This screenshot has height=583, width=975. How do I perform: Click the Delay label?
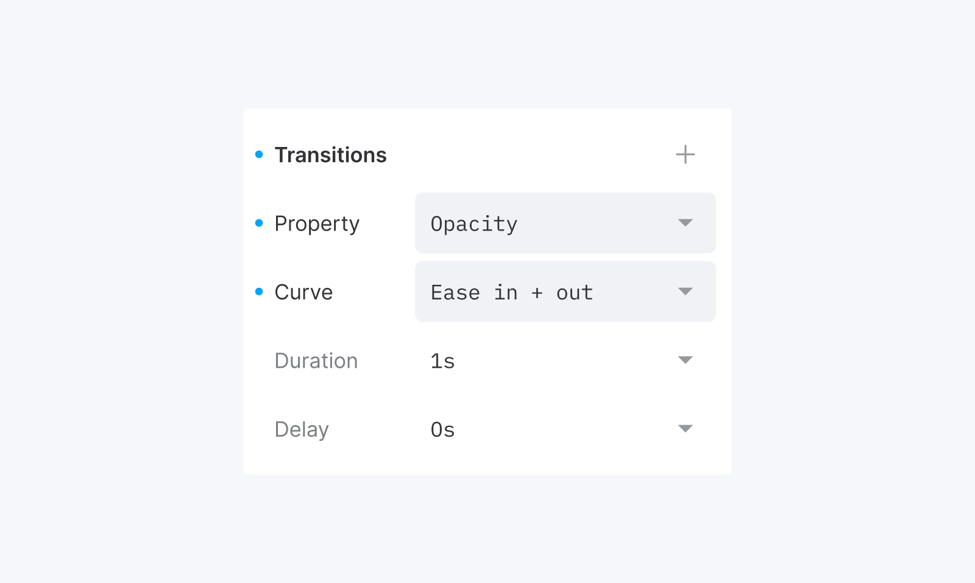coord(302,429)
